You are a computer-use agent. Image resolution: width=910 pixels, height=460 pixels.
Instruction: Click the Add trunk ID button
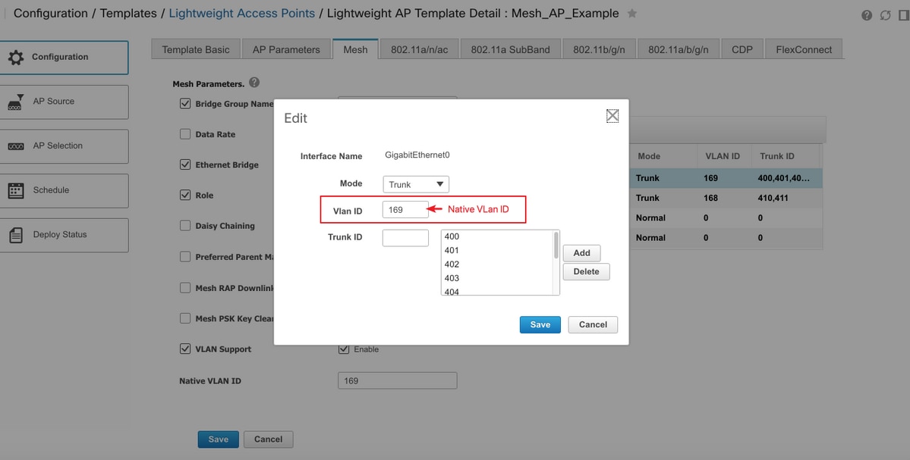coord(581,253)
